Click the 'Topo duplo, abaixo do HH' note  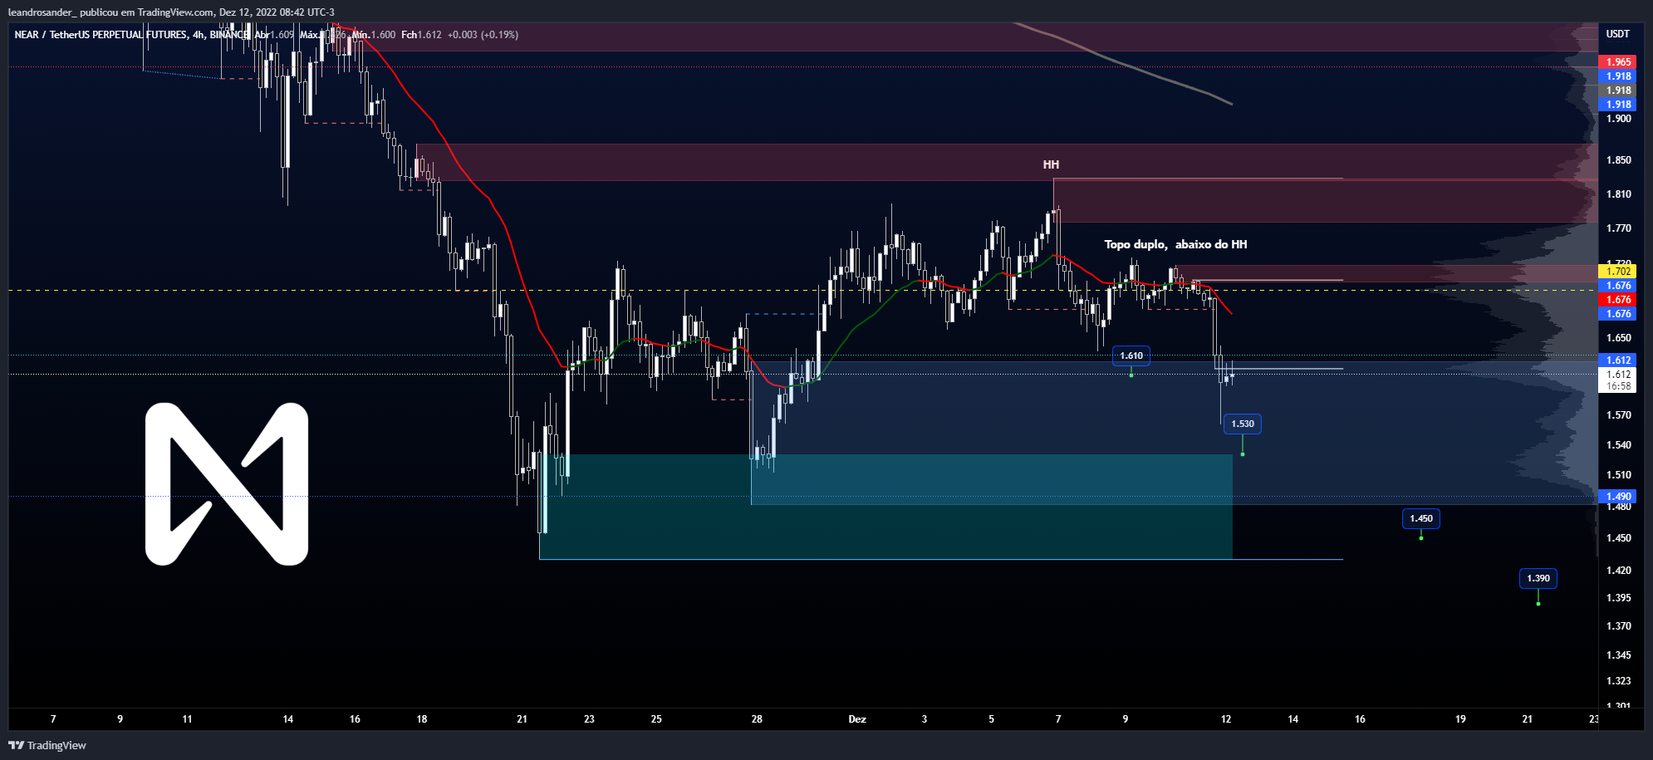pyautogui.click(x=1175, y=244)
